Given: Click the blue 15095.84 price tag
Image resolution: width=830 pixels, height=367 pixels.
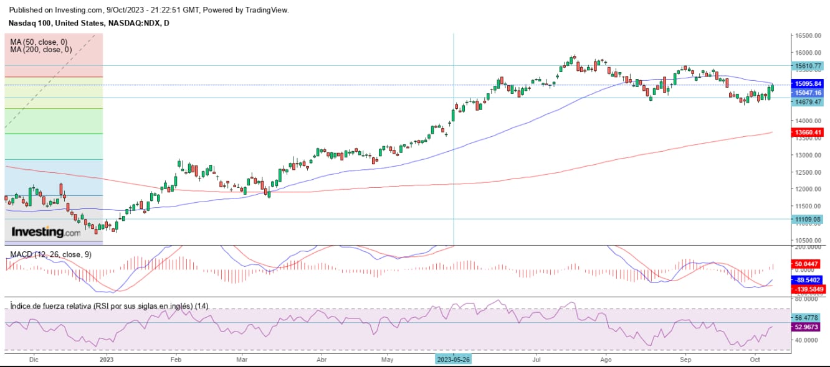Looking at the screenshot, I should [807, 83].
